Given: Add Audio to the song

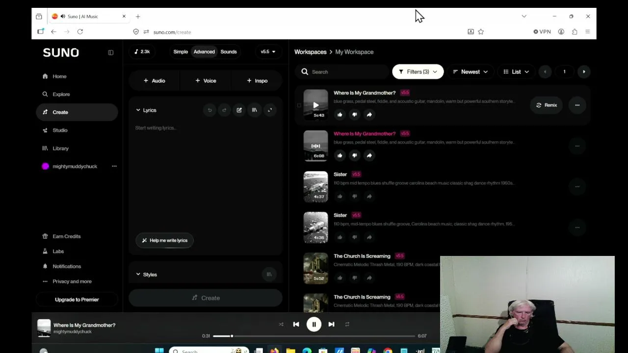Looking at the screenshot, I should point(154,80).
